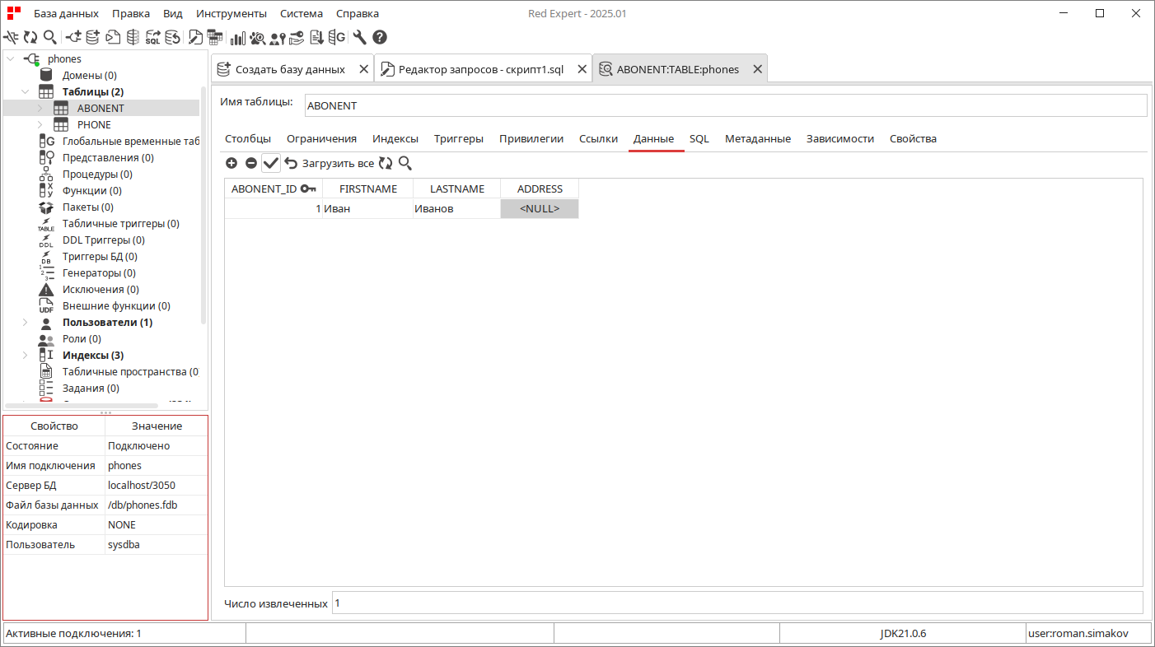Delete the row with the minus icon
This screenshot has width=1155, height=647.
click(251, 163)
